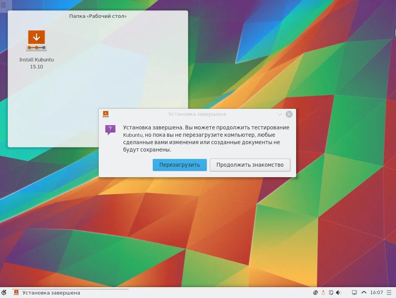Click the 16:07 clock
Screen dimensions: 396x298
[x=376, y=293]
